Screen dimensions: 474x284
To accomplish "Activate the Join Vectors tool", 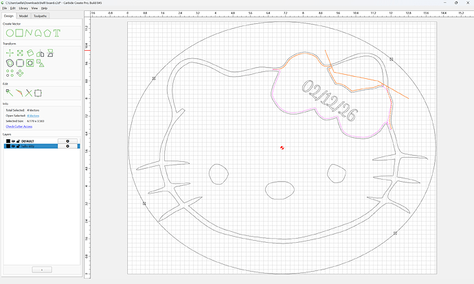I will (x=19, y=93).
